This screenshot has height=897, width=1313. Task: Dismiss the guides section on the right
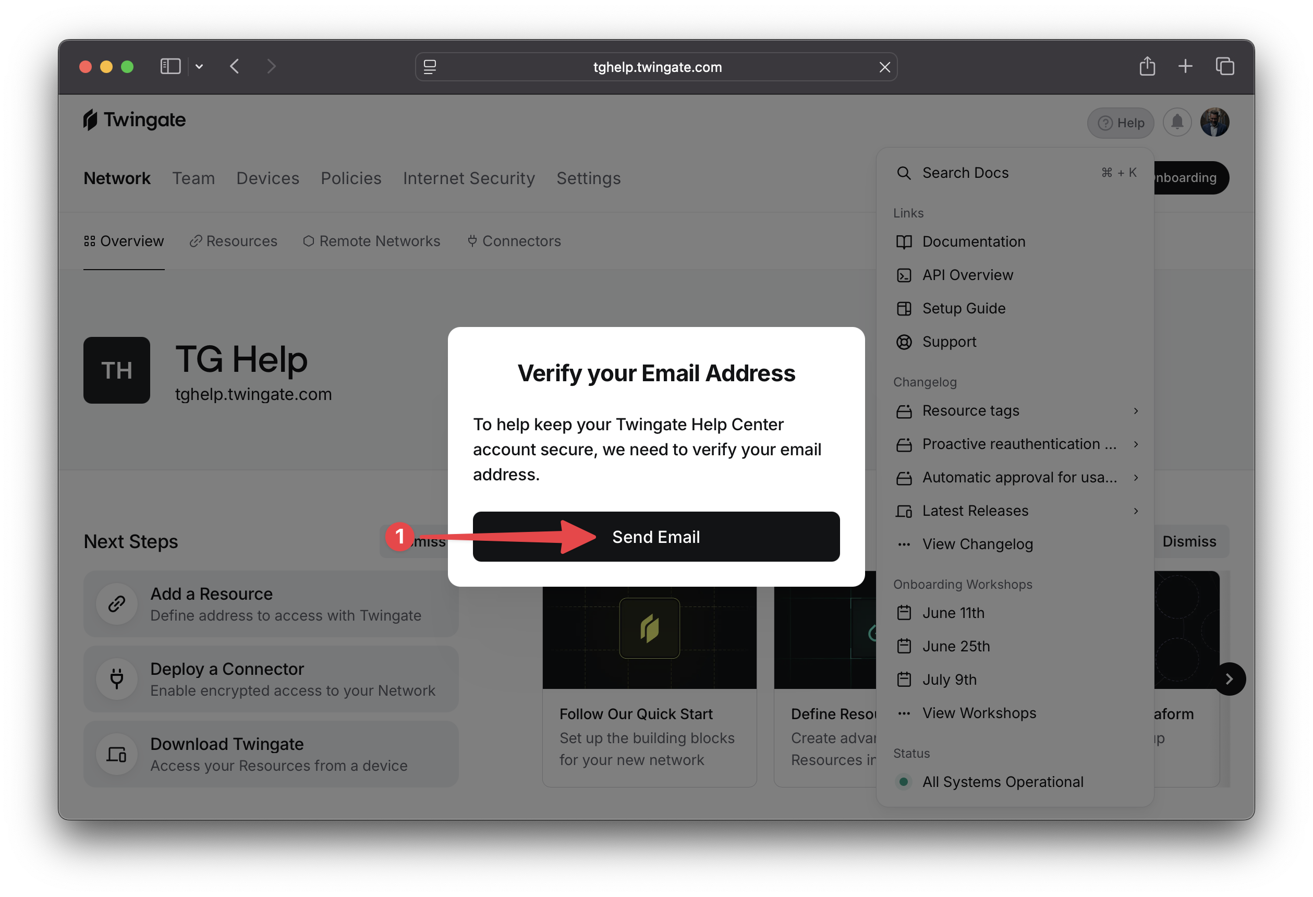1189,541
